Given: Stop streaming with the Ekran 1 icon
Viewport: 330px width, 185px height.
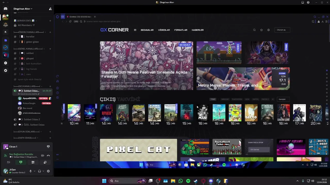Looking at the screenshot, I should coord(48,146).
